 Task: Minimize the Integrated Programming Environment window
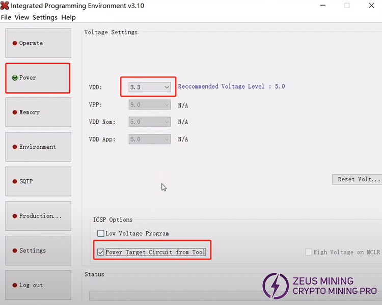323,6
